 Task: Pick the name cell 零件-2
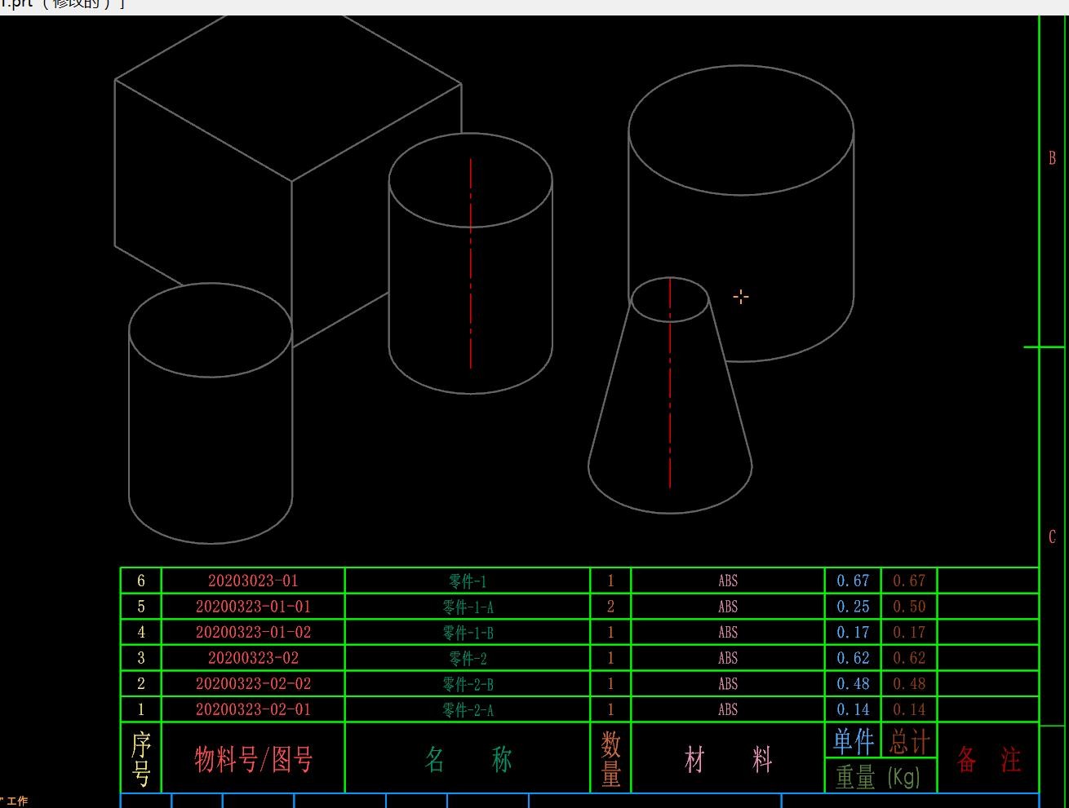click(468, 658)
